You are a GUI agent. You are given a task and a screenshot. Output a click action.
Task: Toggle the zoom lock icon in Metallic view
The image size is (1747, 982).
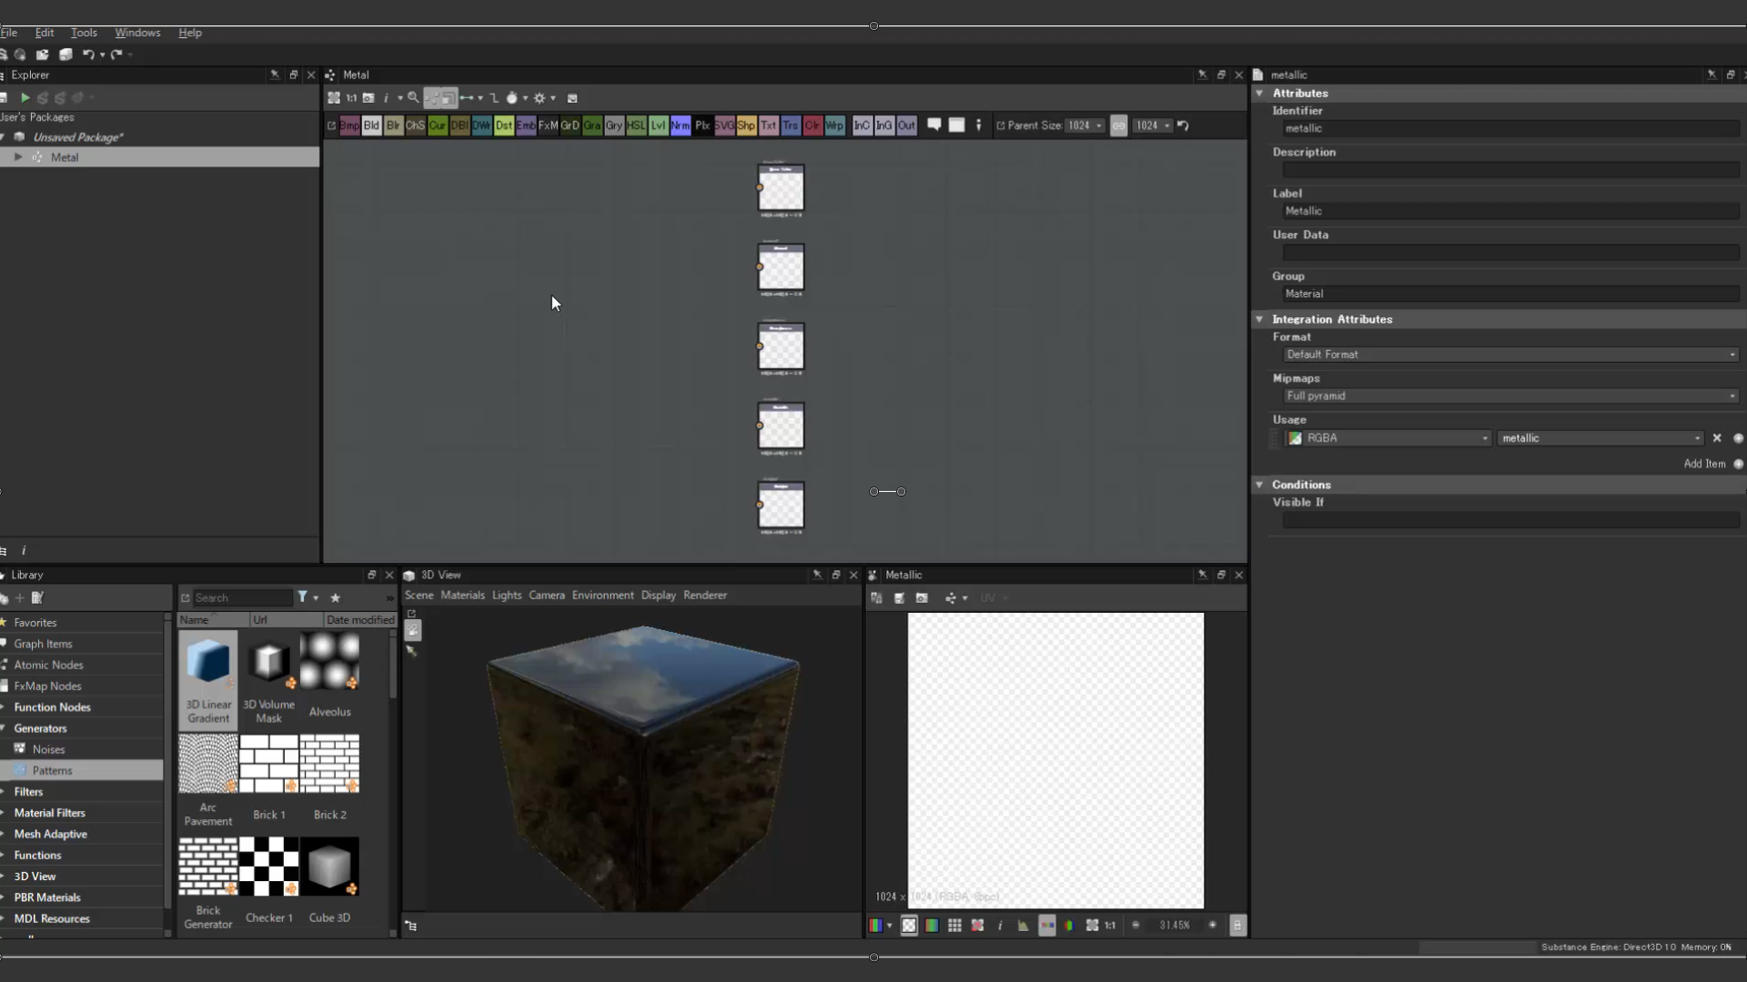click(1237, 926)
